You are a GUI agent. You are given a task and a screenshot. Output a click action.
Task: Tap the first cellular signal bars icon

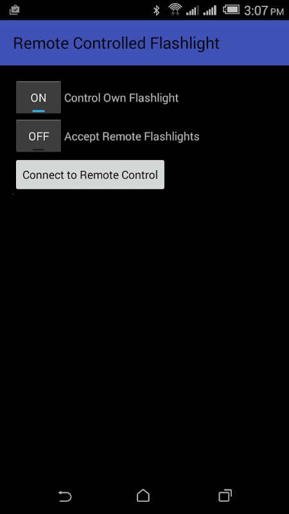pos(192,10)
